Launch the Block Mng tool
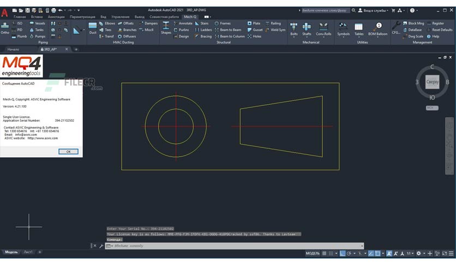Viewport: 456px width, 264px height. (413, 23)
